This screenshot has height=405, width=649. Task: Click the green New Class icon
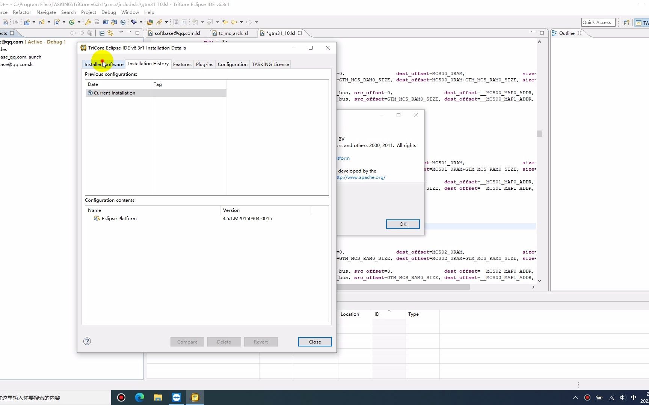point(71,22)
